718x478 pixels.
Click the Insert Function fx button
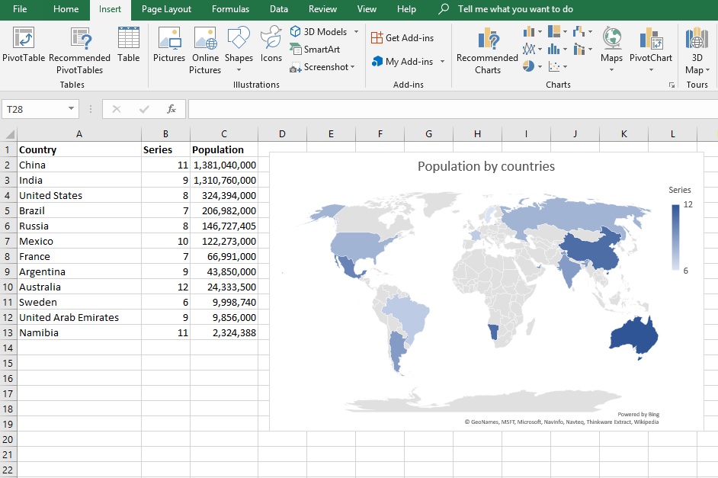click(171, 109)
